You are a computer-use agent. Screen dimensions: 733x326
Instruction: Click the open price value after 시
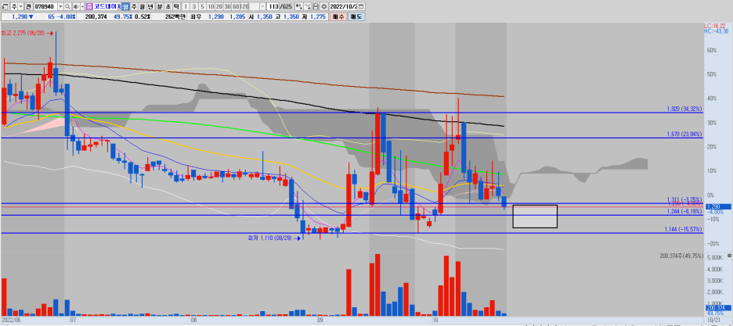point(265,16)
